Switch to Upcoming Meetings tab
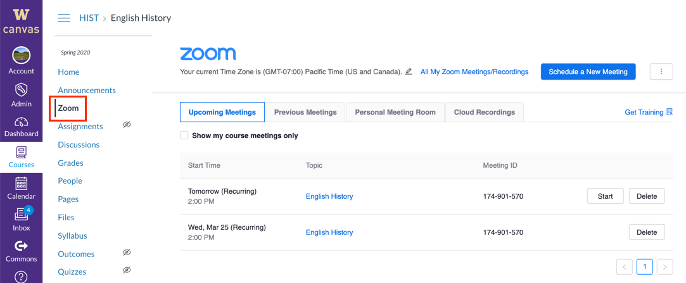The image size is (686, 283). pos(222,112)
